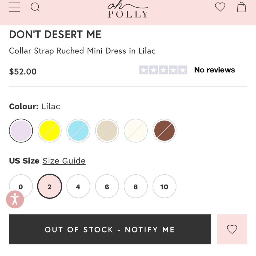Open the wishlist heart in header
256x256 pixels.
pos(220,7)
